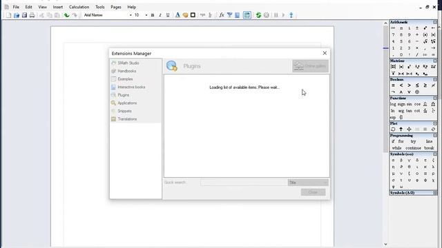442x248 pixels.
Task: Collapse the Arithmetic panel
Action: pos(435,22)
